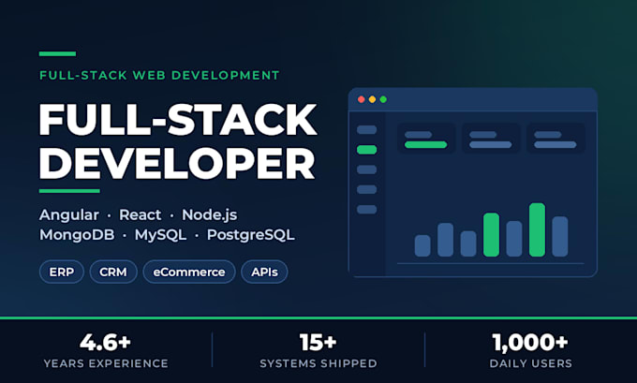
Task: Select the eCommerce tag pill
Action: point(189,272)
